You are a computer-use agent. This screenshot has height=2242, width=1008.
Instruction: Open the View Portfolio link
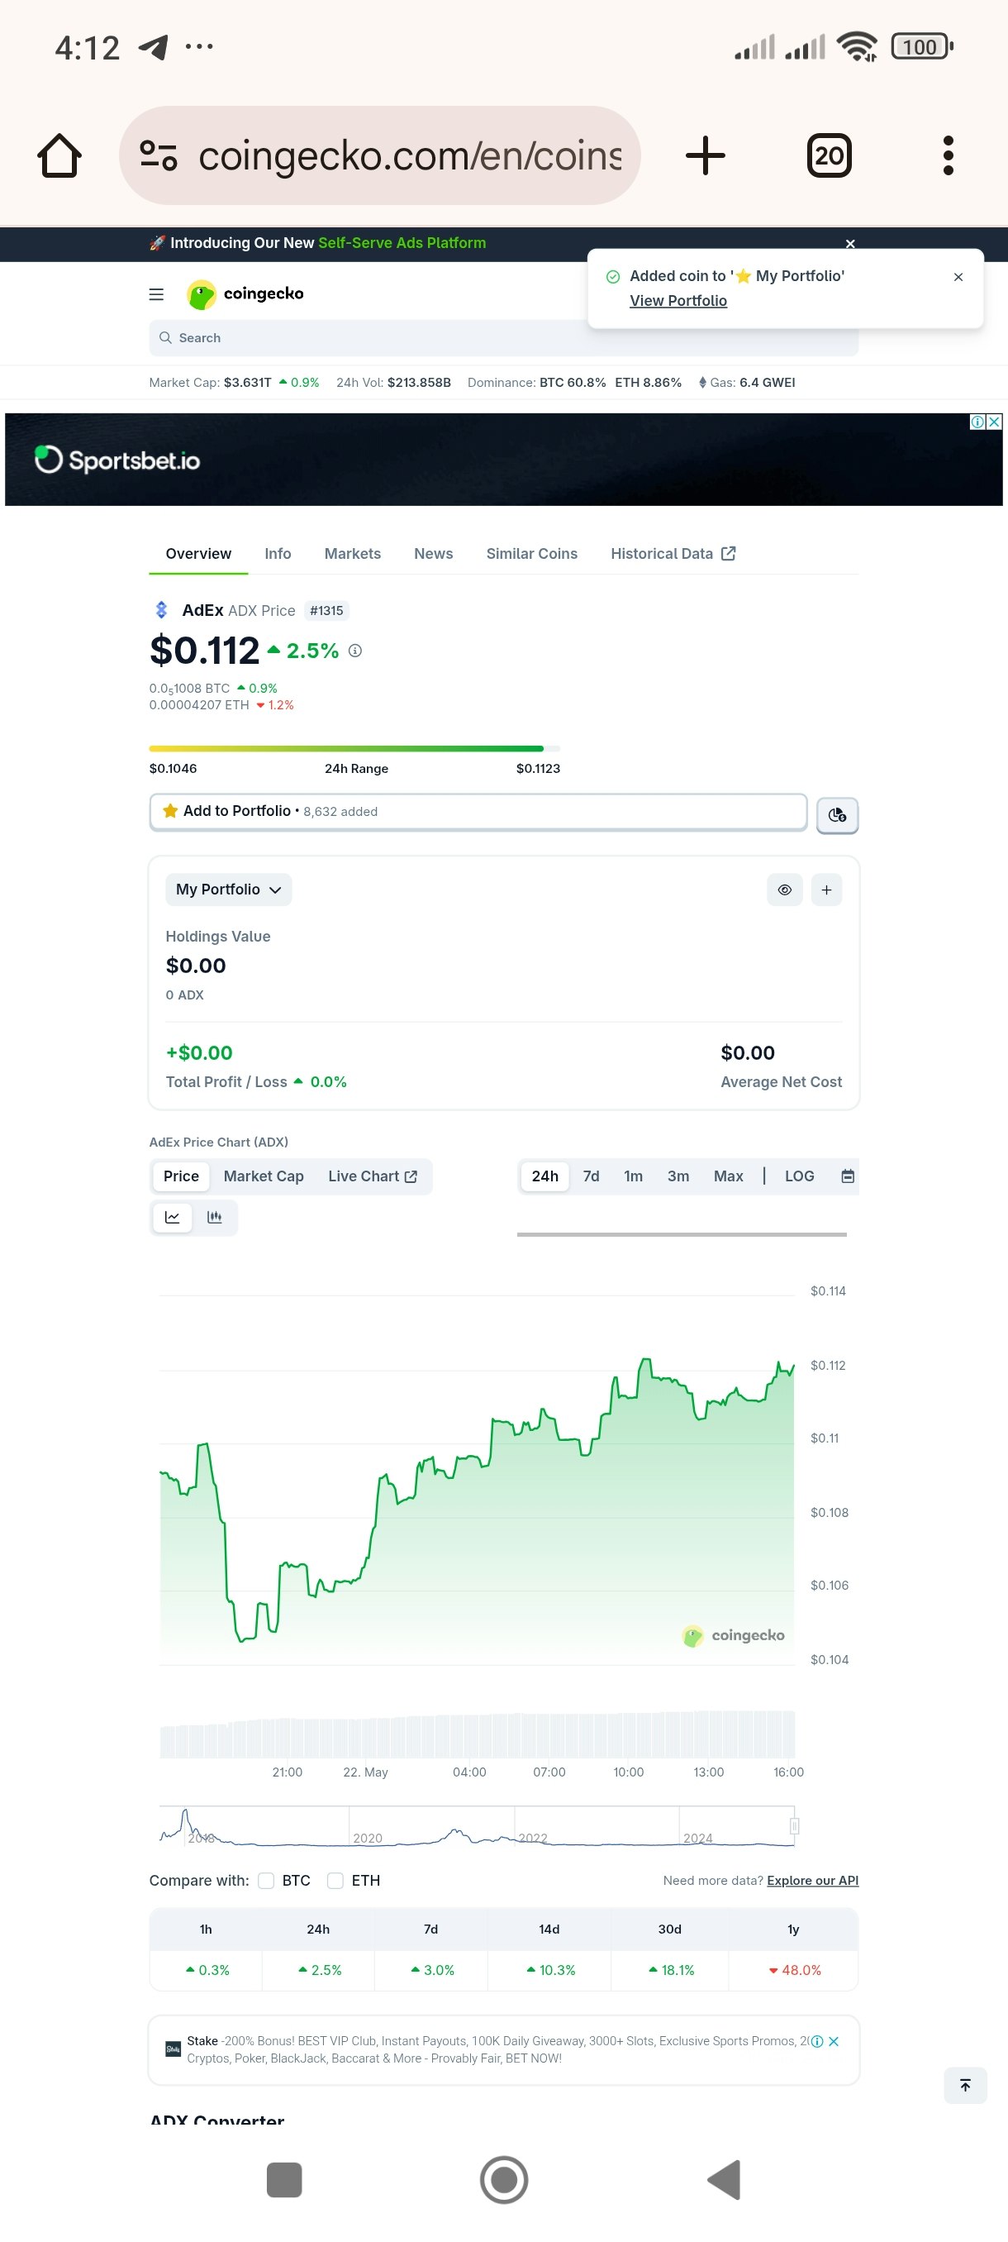[678, 300]
